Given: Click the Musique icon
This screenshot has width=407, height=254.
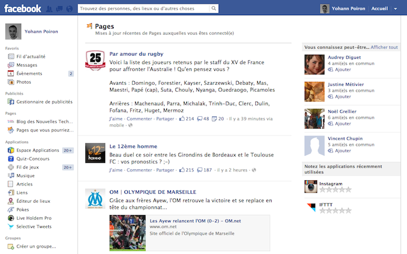Looking at the screenshot, I should click(11, 176).
